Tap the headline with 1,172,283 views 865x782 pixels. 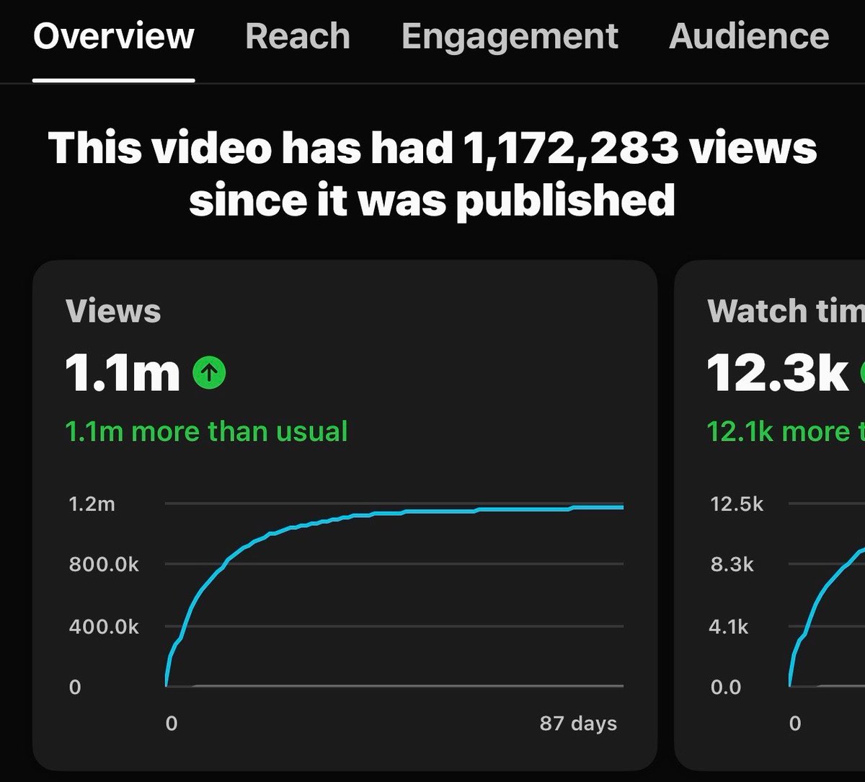tap(432, 174)
